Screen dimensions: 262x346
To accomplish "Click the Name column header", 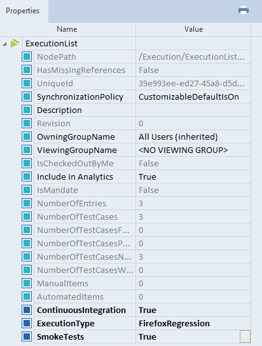I will [x=67, y=29].
